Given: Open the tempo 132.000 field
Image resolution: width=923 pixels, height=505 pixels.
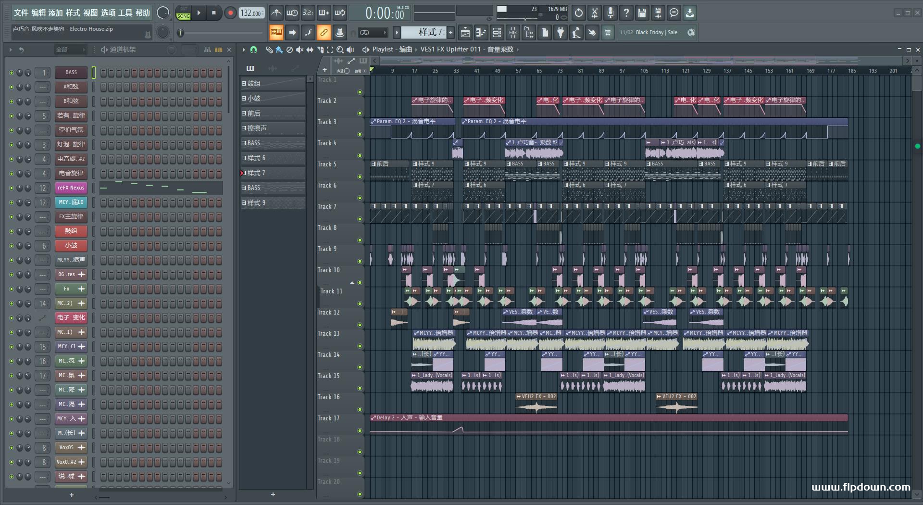Looking at the screenshot, I should point(251,13).
